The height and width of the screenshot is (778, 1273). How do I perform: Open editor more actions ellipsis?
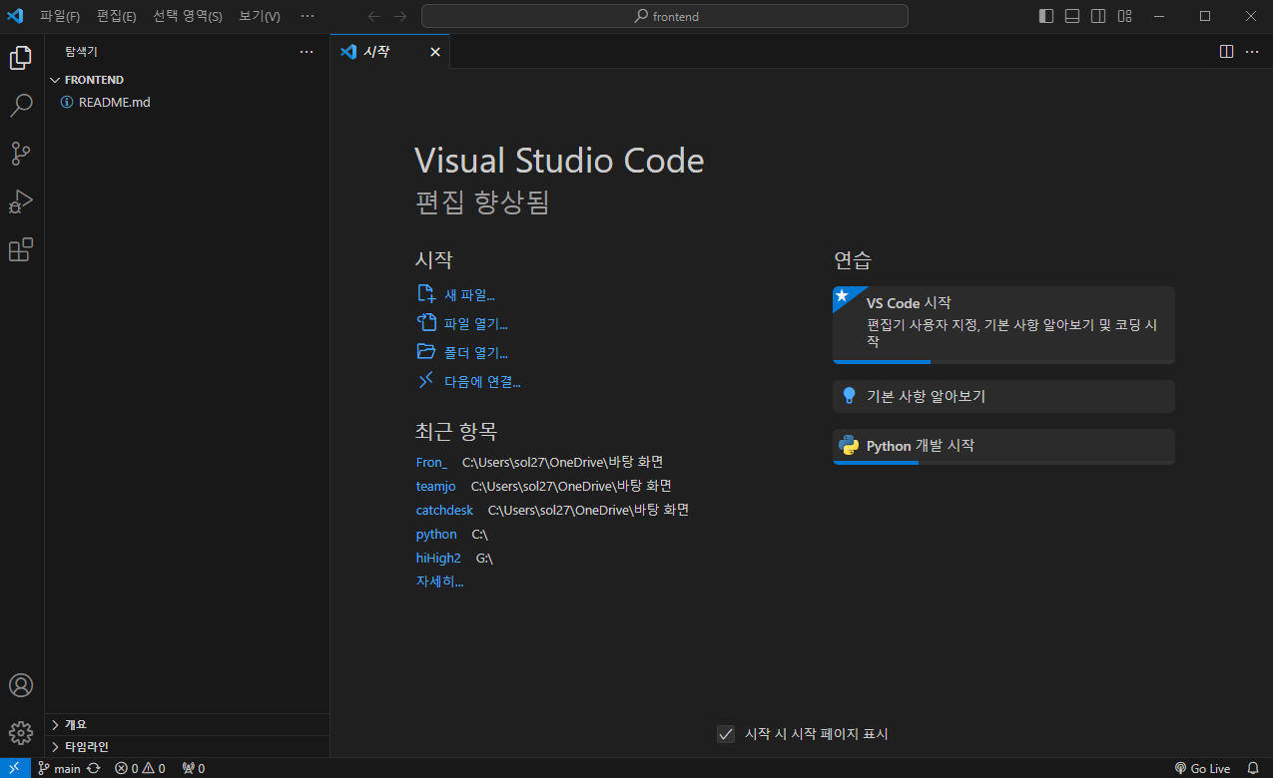point(1252,52)
